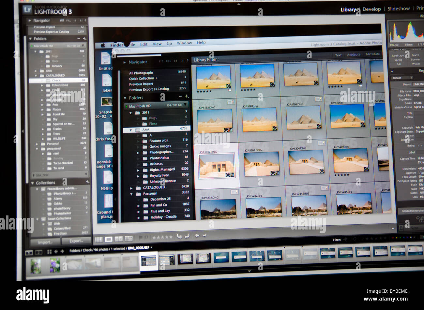Select next photo arrow in toolbar
The width and height of the screenshot is (424, 310).
click(204, 236)
